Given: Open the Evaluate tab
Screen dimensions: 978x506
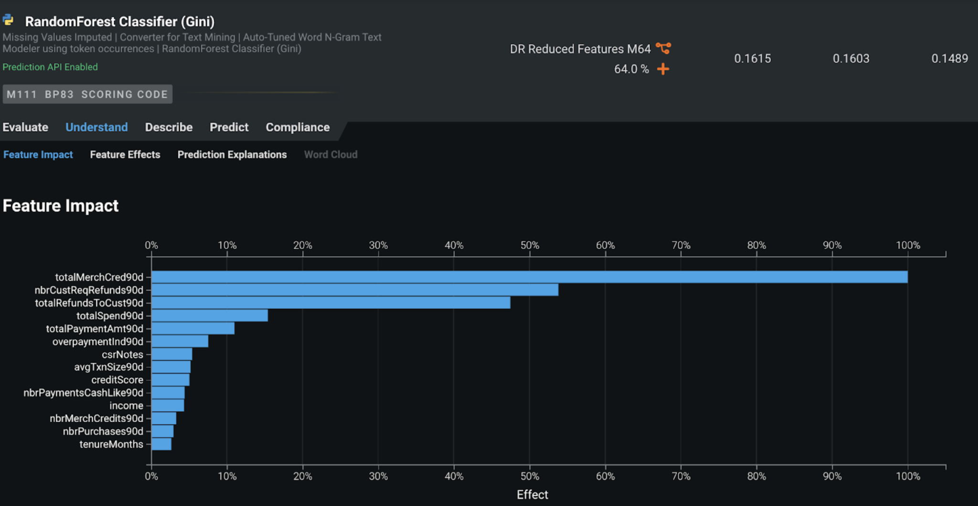Looking at the screenshot, I should (25, 127).
